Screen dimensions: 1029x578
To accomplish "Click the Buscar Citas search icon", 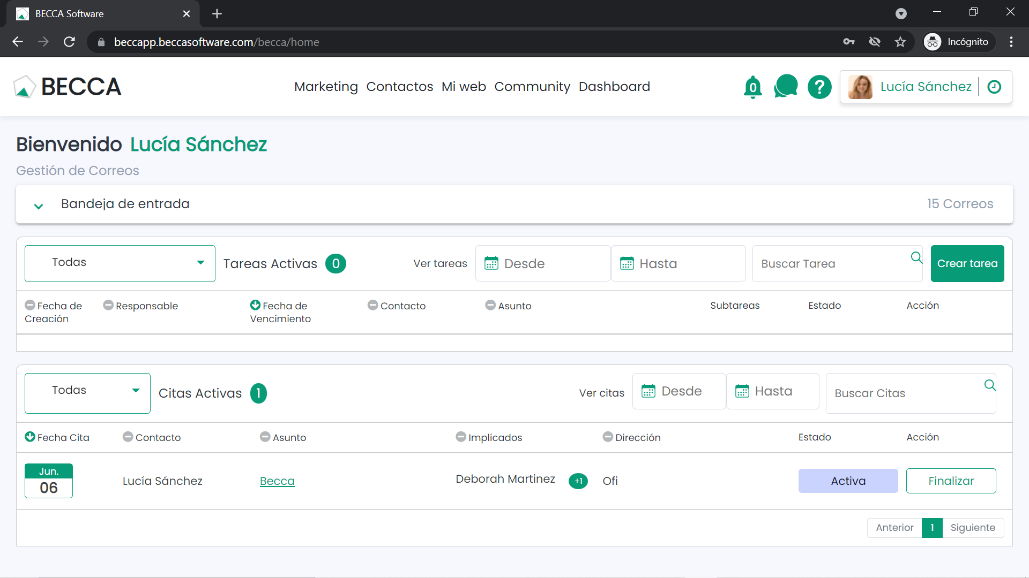I will (x=990, y=385).
